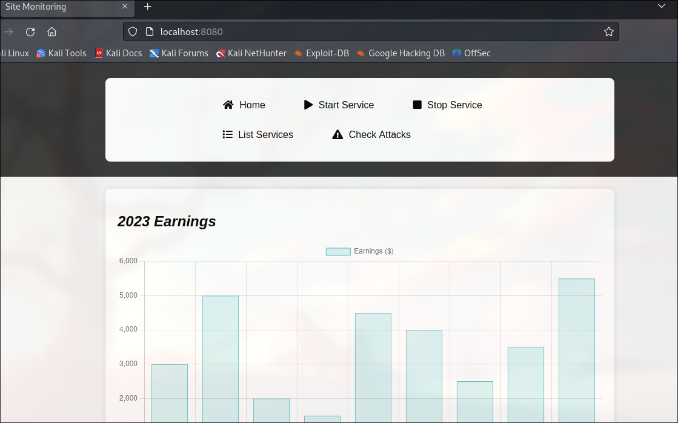678x423 pixels.
Task: Close the Site Monitoring tab
Action: pos(125,7)
